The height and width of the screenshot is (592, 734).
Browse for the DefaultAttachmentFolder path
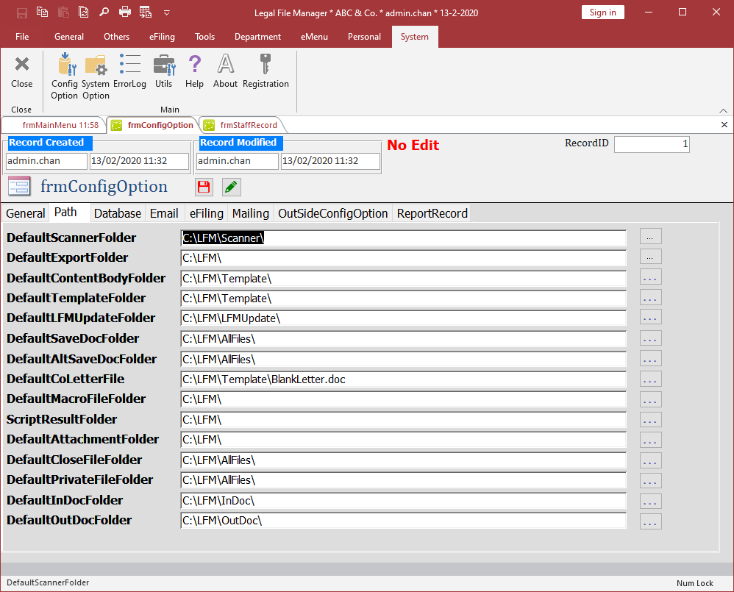(x=650, y=440)
